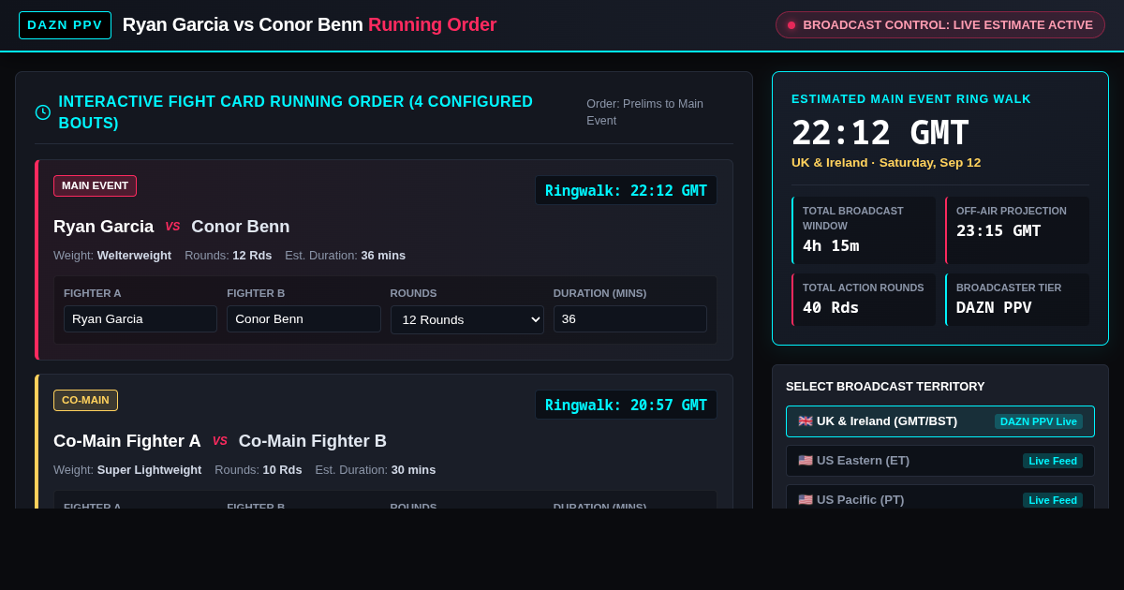Click the Total Action Rounds 40 Rds stat
The height and width of the screenshot is (590, 1124).
pos(864,300)
